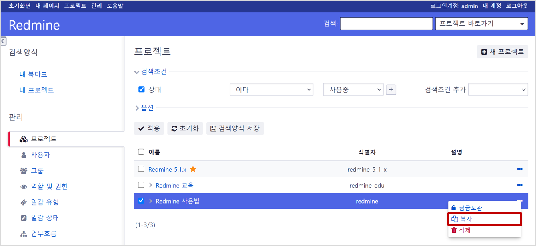Click the 역할 및 권한 eye icon
537x247 pixels.
point(23,186)
